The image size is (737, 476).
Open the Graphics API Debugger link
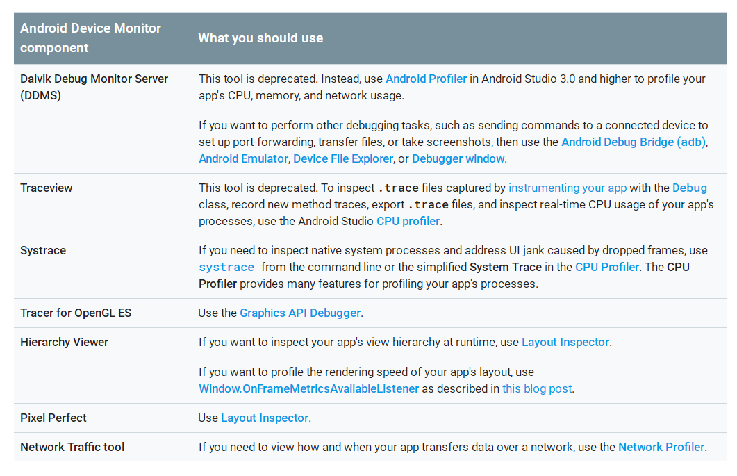tap(300, 313)
